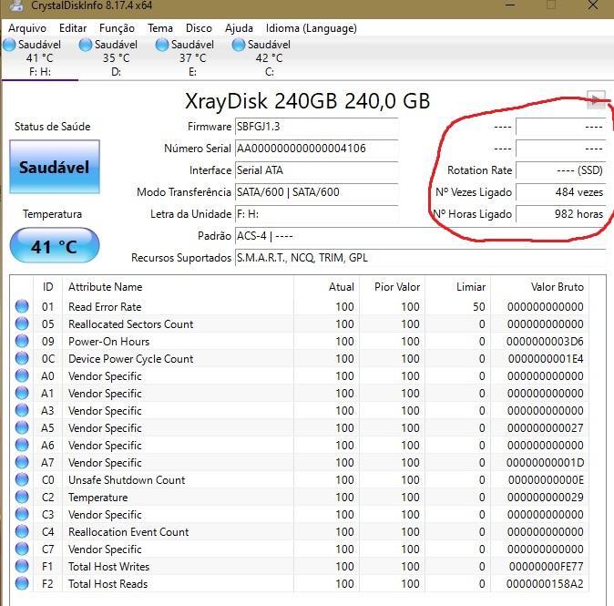This screenshot has width=614, height=606.
Task: Select the D: disk tab
Action: (x=116, y=58)
